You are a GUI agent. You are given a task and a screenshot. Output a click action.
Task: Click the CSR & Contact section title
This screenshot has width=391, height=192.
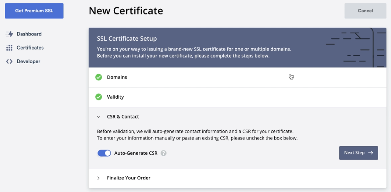click(123, 117)
